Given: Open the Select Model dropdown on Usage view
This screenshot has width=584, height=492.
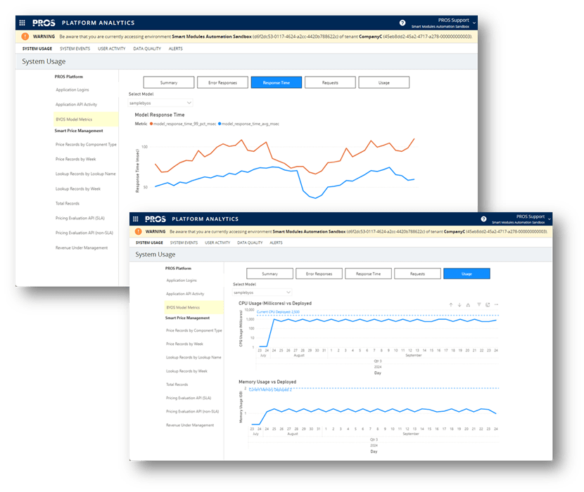Looking at the screenshot, I should (x=262, y=292).
